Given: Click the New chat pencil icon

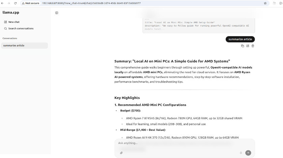Looking at the screenshot, I should [5, 22].
